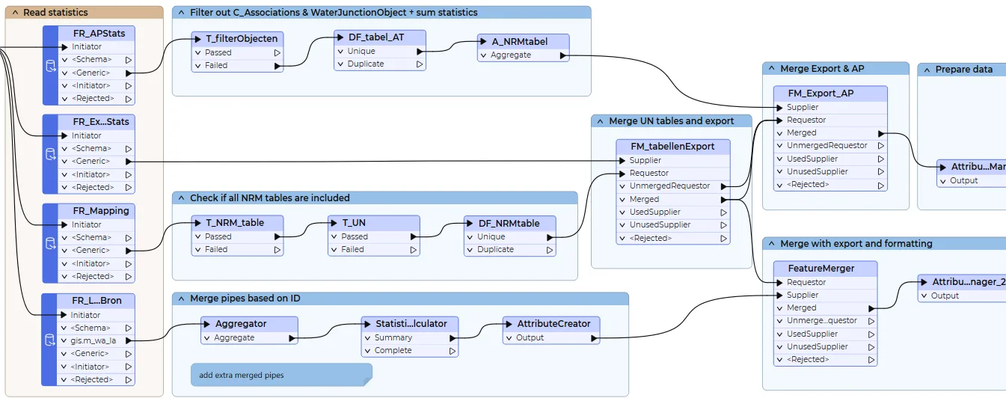Collapse the Check if all NRM tables bookmark
The image size is (1006, 398).
coord(182,198)
